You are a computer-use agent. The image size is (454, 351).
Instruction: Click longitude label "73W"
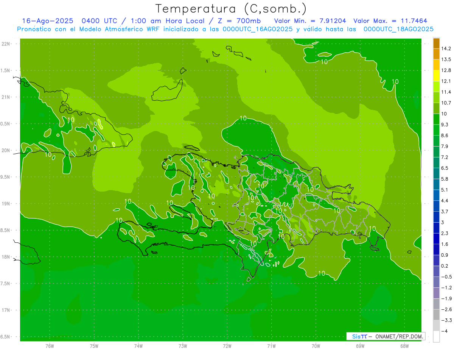click(x=183, y=346)
